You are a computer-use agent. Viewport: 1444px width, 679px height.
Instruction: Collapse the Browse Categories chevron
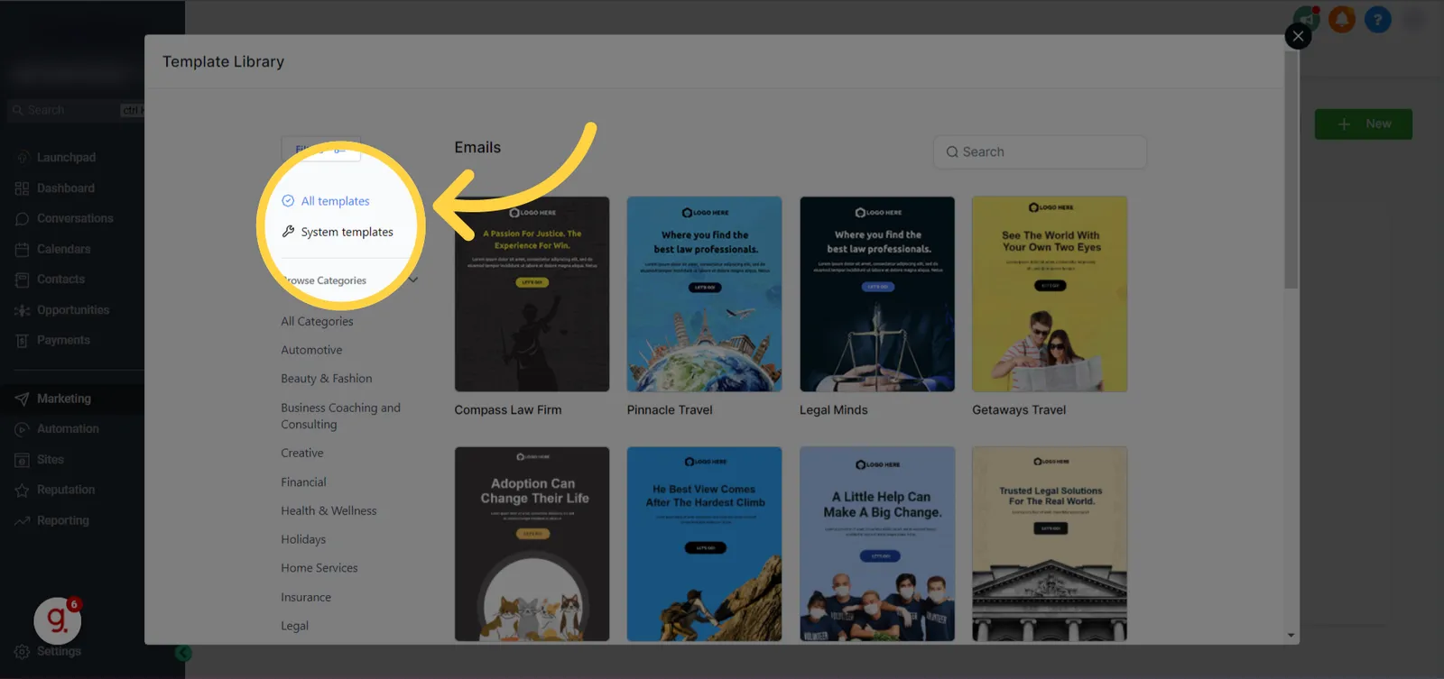click(413, 280)
